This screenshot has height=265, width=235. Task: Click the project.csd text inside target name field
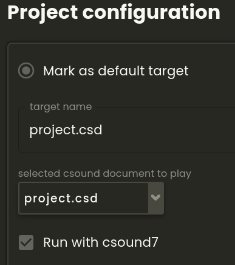66,130
